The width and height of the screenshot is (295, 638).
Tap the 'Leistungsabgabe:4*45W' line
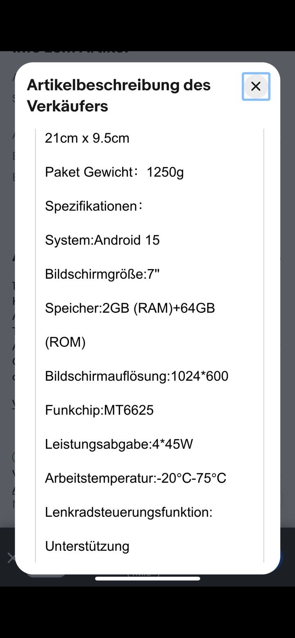[x=119, y=444]
